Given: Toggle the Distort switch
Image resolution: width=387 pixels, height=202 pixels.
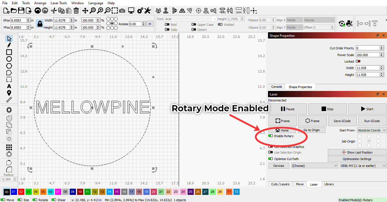Looking at the screenshot, I should coord(194,30).
